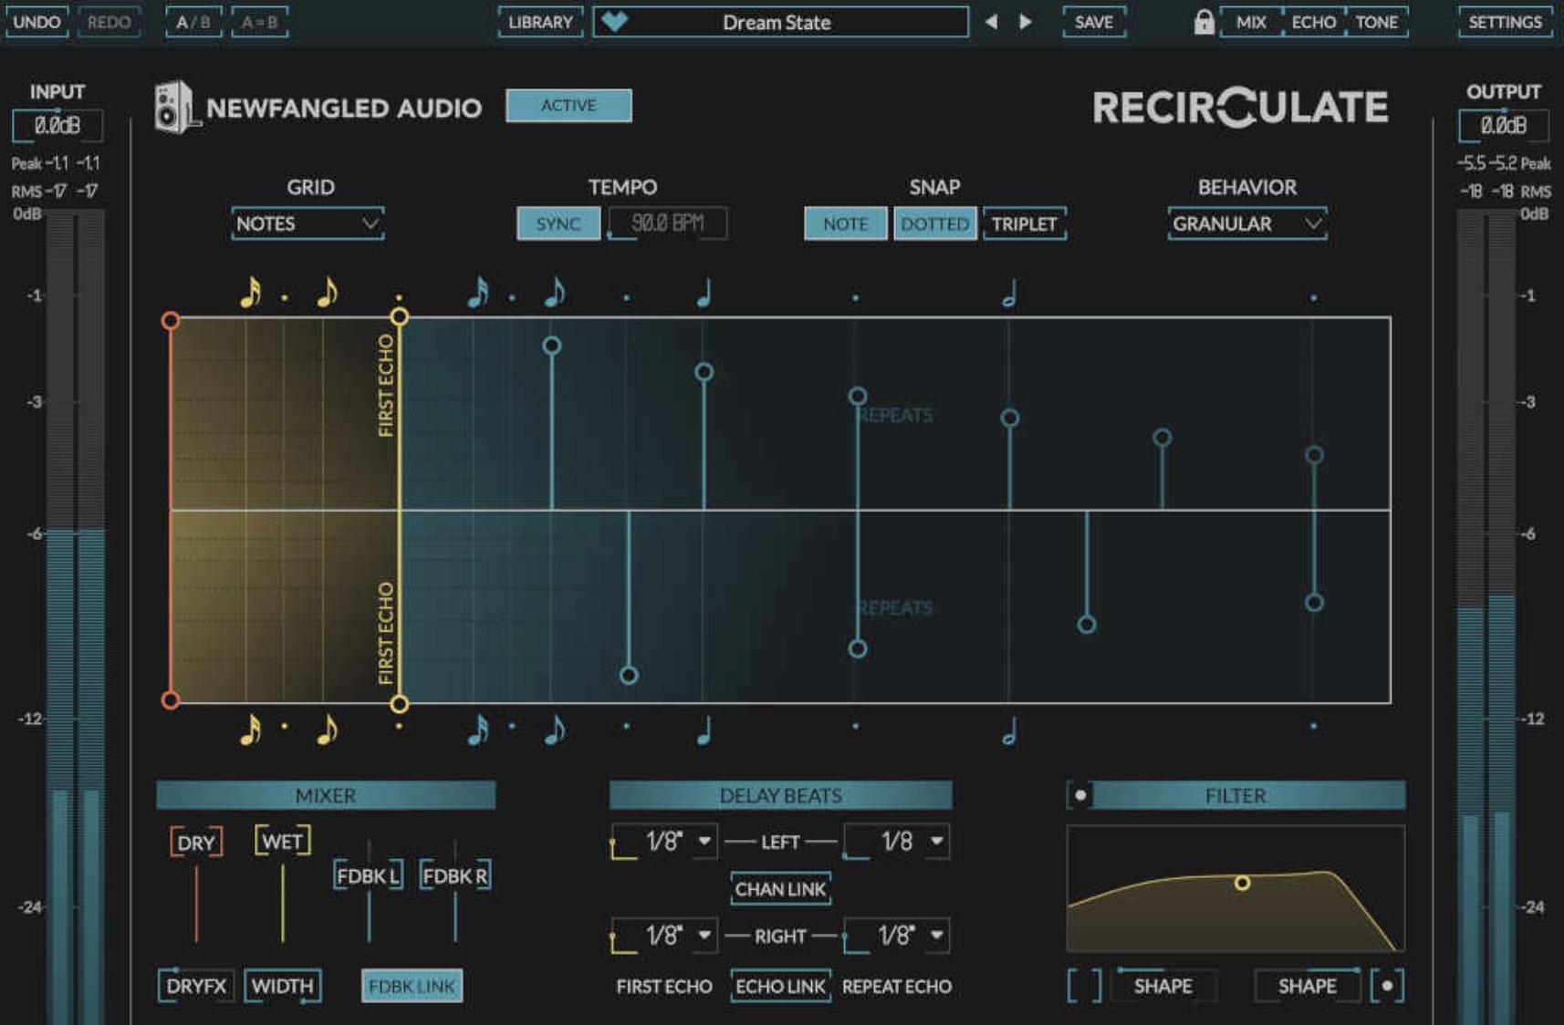
Task: Click the 90.0 BPM tempo field
Action: coord(668,223)
